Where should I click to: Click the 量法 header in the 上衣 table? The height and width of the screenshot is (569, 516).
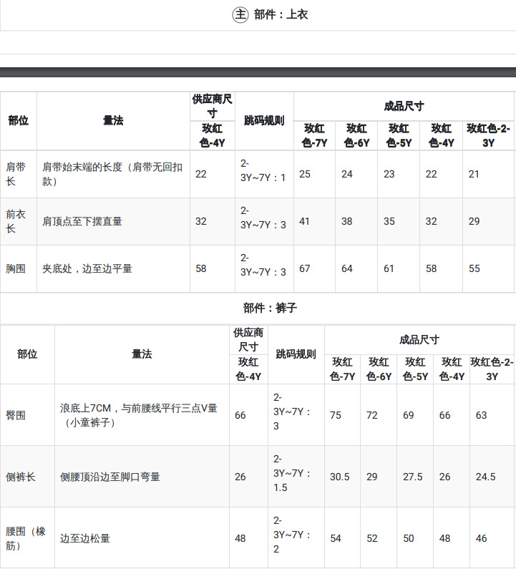coord(113,120)
